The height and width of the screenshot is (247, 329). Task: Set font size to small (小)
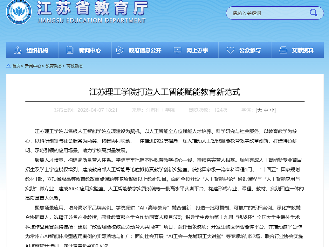(x=272, y=110)
